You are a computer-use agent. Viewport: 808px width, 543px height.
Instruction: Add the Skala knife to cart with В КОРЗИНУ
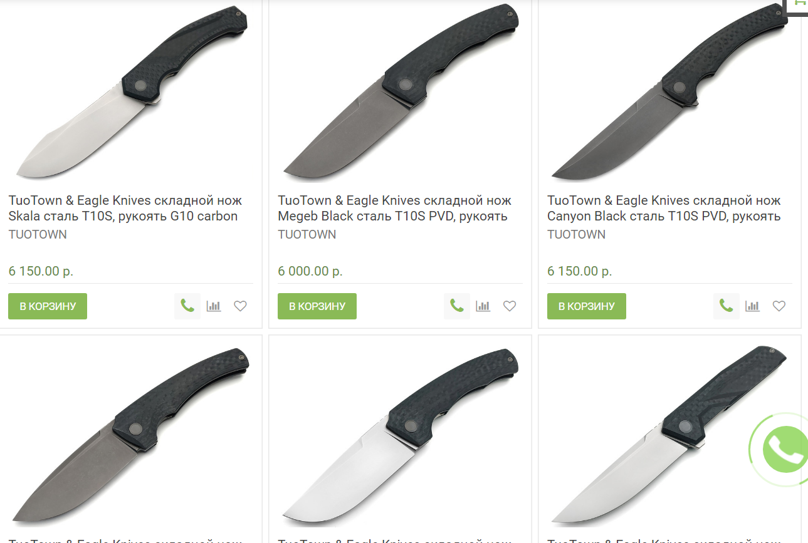point(48,306)
